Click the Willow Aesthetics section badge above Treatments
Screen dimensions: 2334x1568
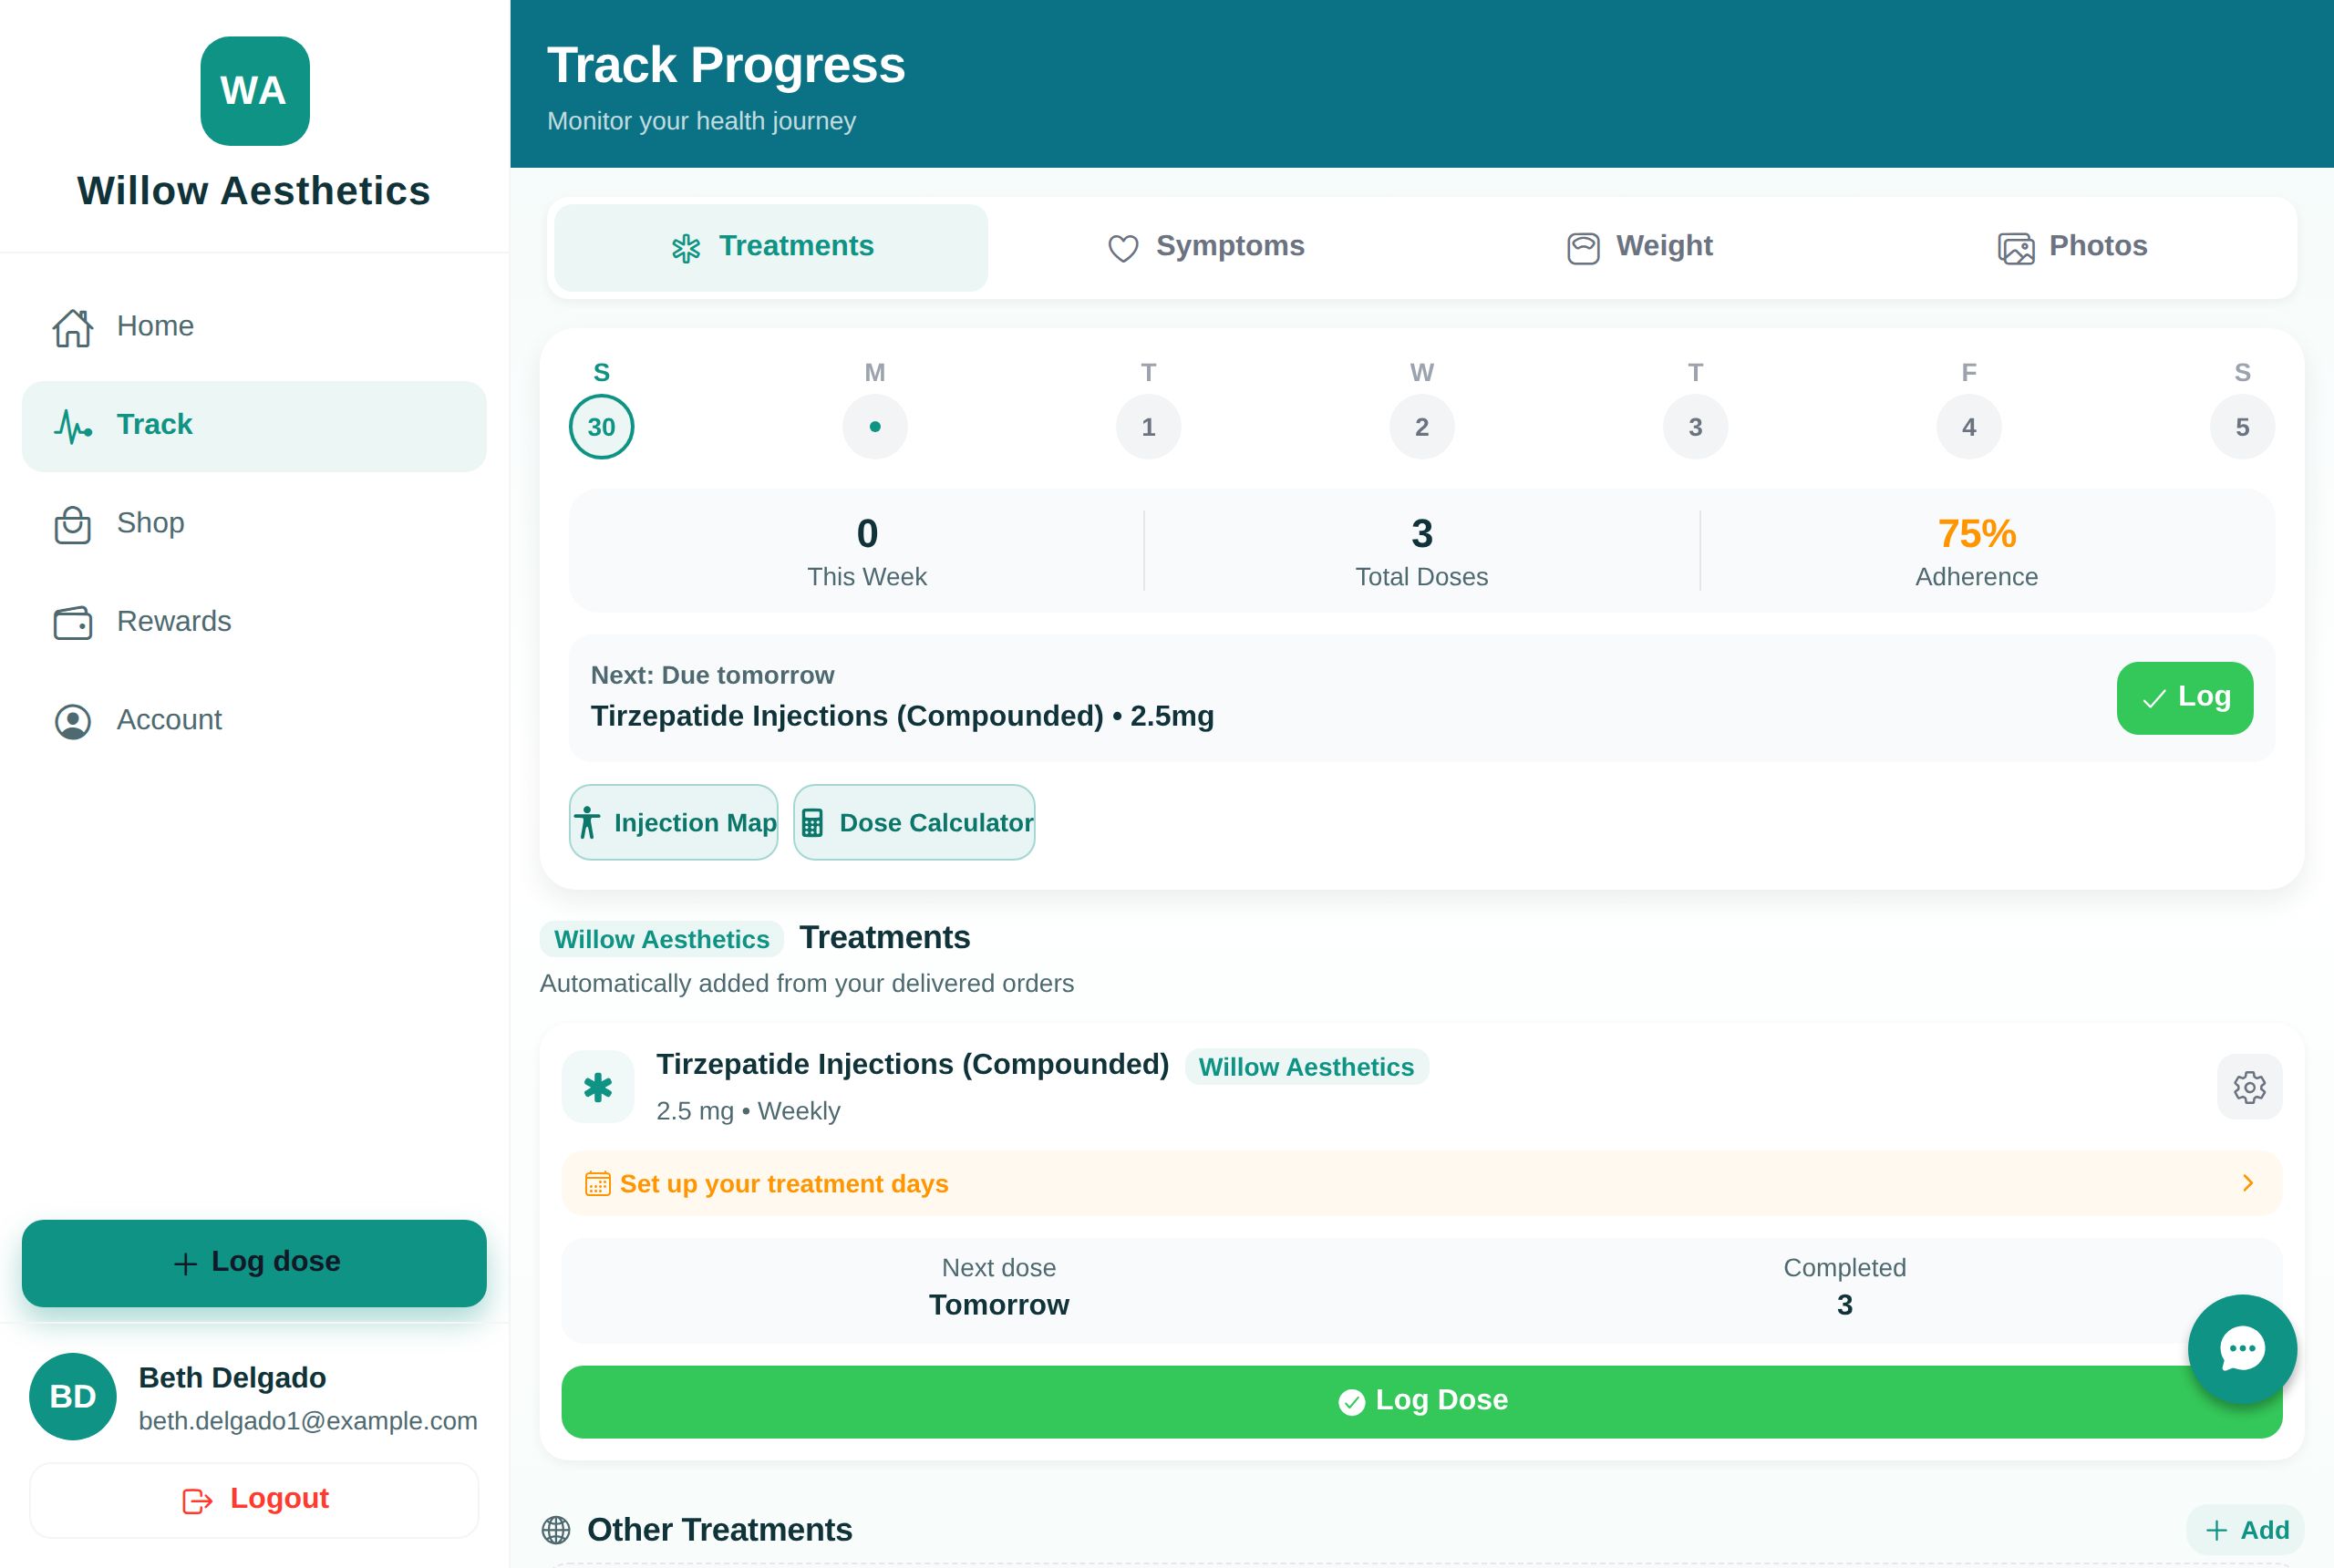tap(662, 939)
